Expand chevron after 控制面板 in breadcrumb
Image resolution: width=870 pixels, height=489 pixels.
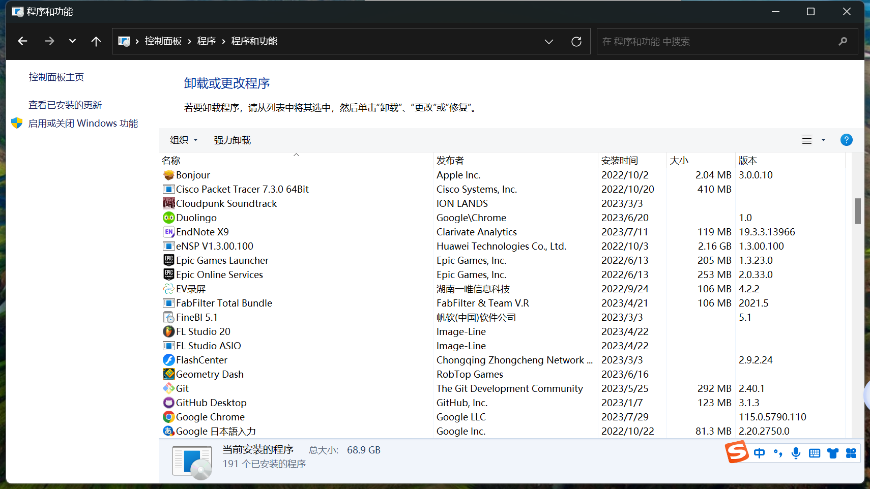point(189,41)
